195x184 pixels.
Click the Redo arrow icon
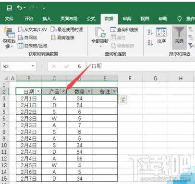pyautogui.click(x=32, y=8)
